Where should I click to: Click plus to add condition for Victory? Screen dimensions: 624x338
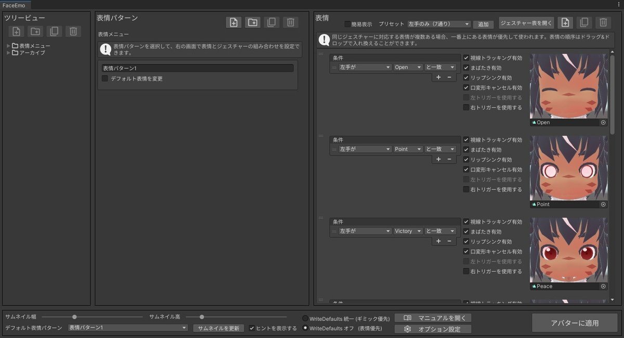tap(438, 241)
